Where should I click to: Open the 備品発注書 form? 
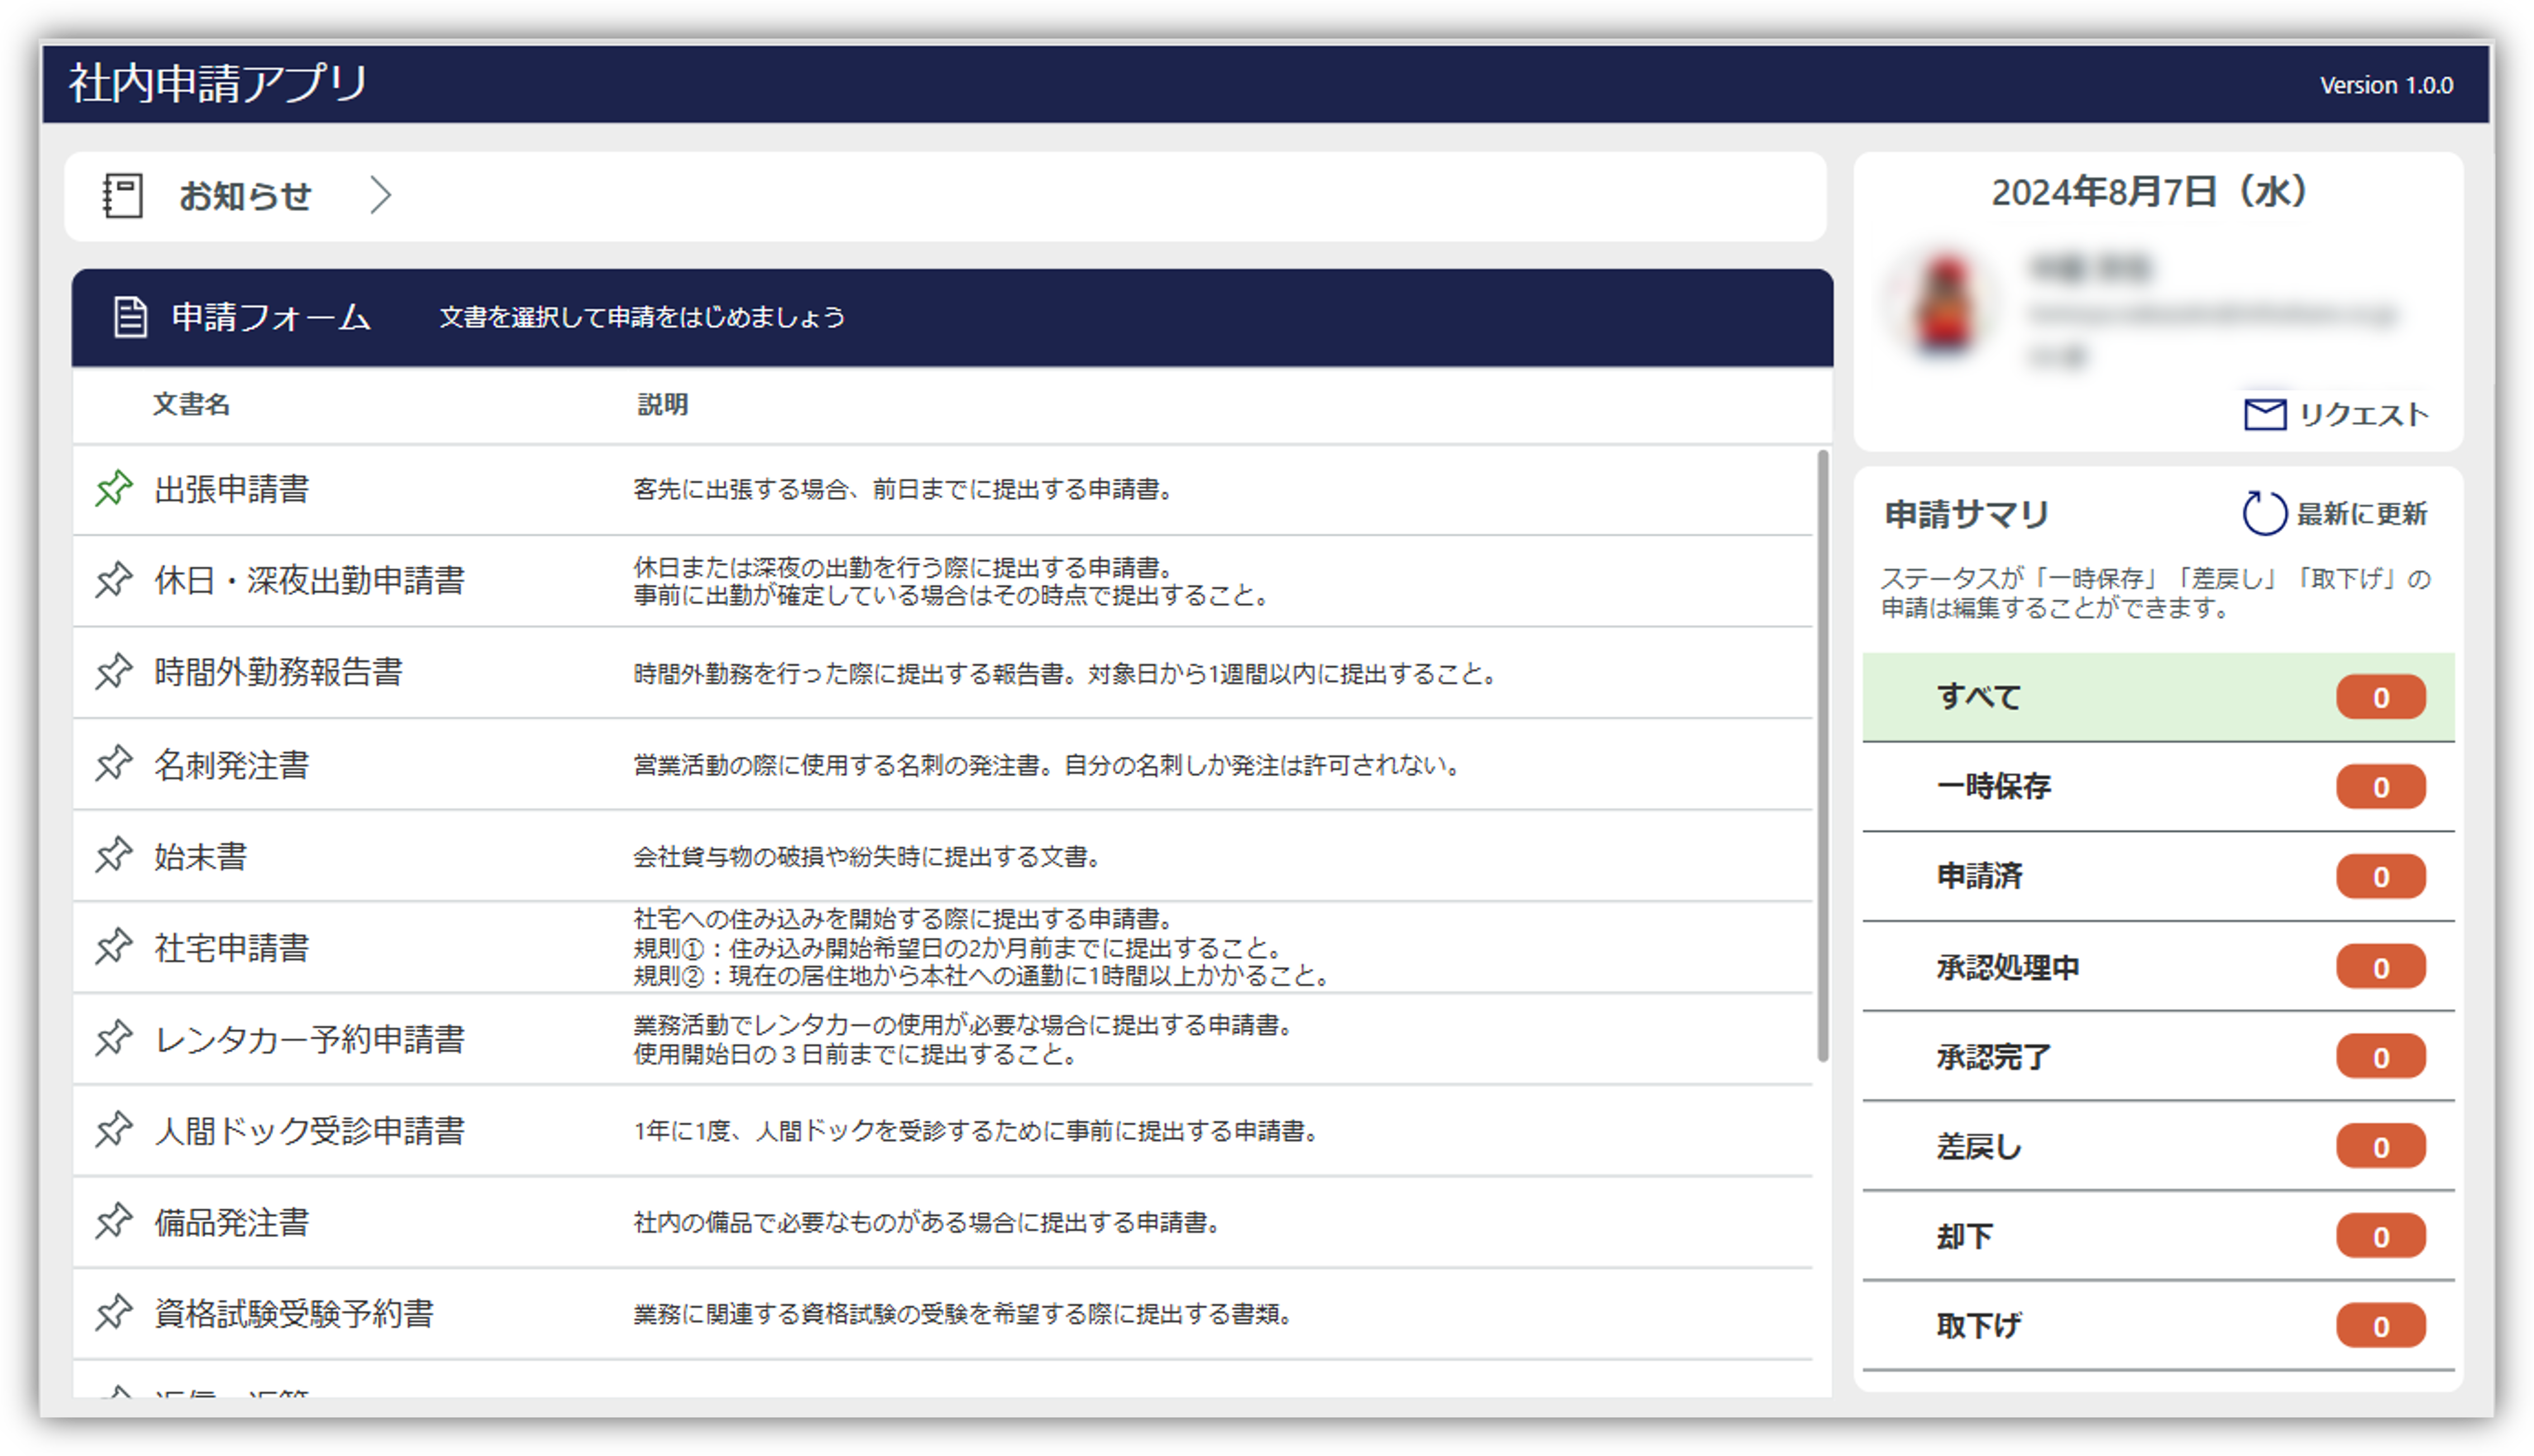pyautogui.click(x=232, y=1222)
